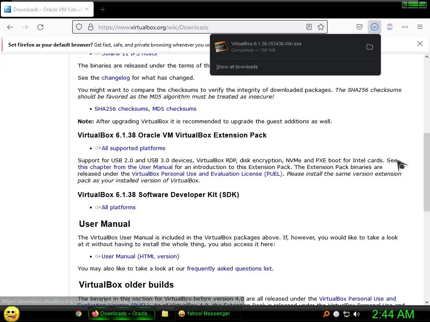This screenshot has height=322, width=430.
Task: Click VirtualBox Personal Use and link in older builds
Action: coord(357,299)
